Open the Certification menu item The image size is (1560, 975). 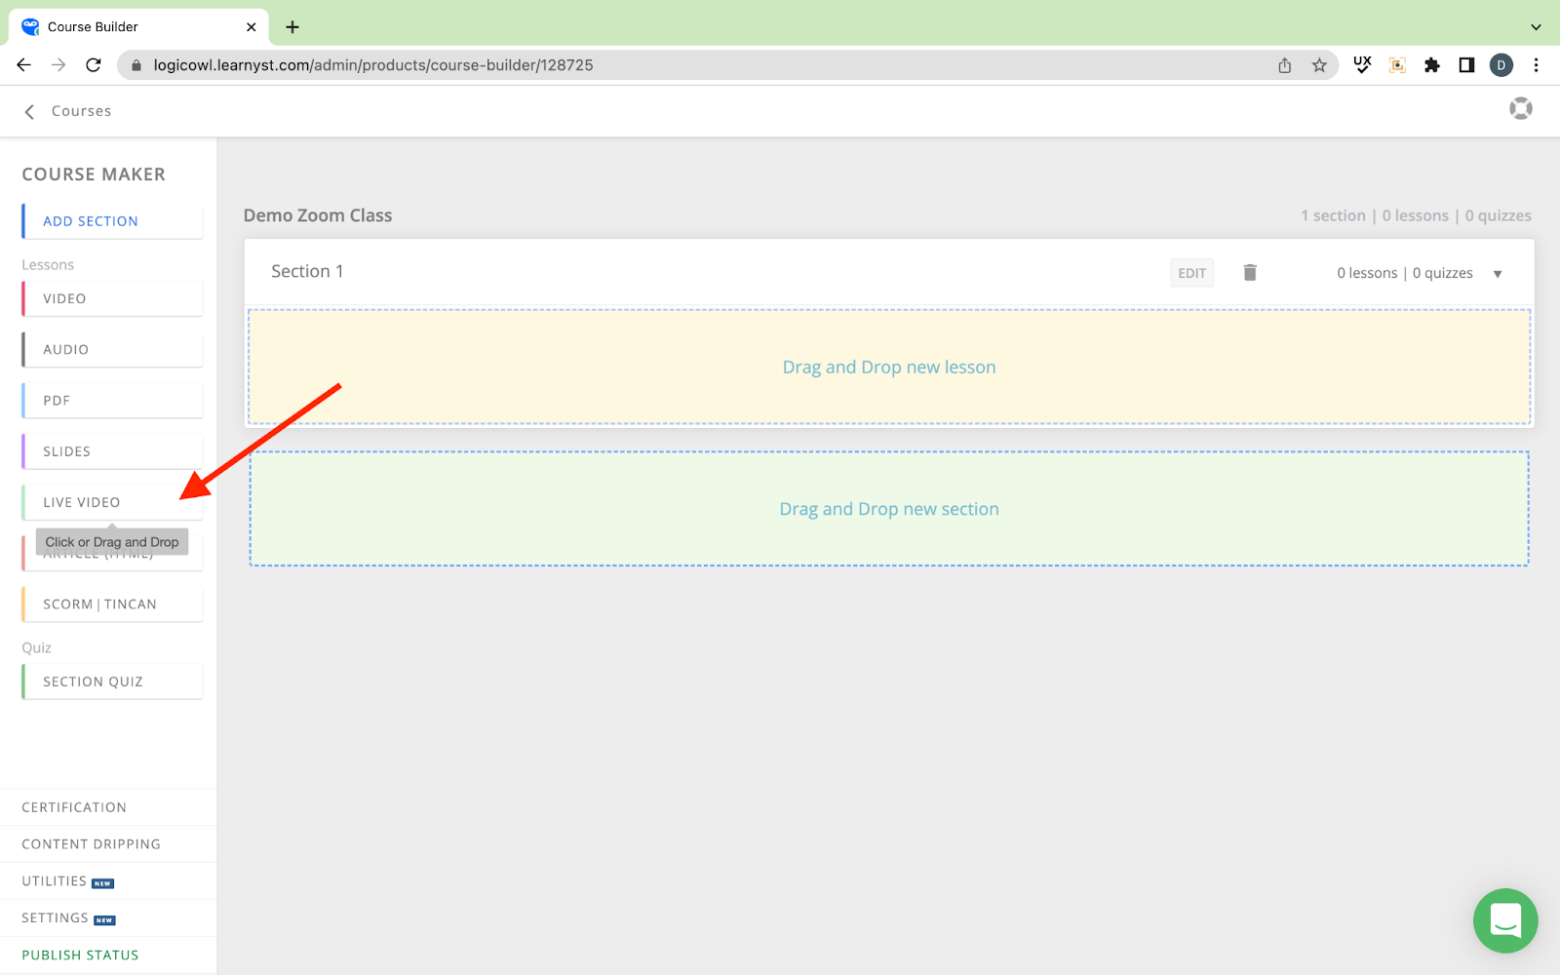pyautogui.click(x=74, y=807)
